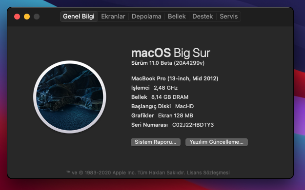Click the macOS Big Sur title
305x190 pixels.
tap(171, 53)
